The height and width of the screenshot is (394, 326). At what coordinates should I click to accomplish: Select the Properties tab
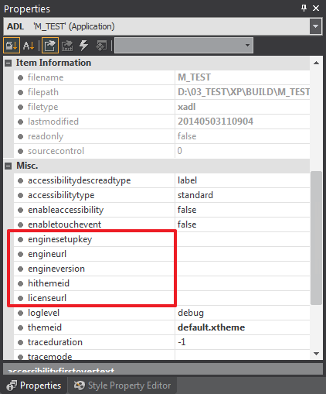(34, 385)
